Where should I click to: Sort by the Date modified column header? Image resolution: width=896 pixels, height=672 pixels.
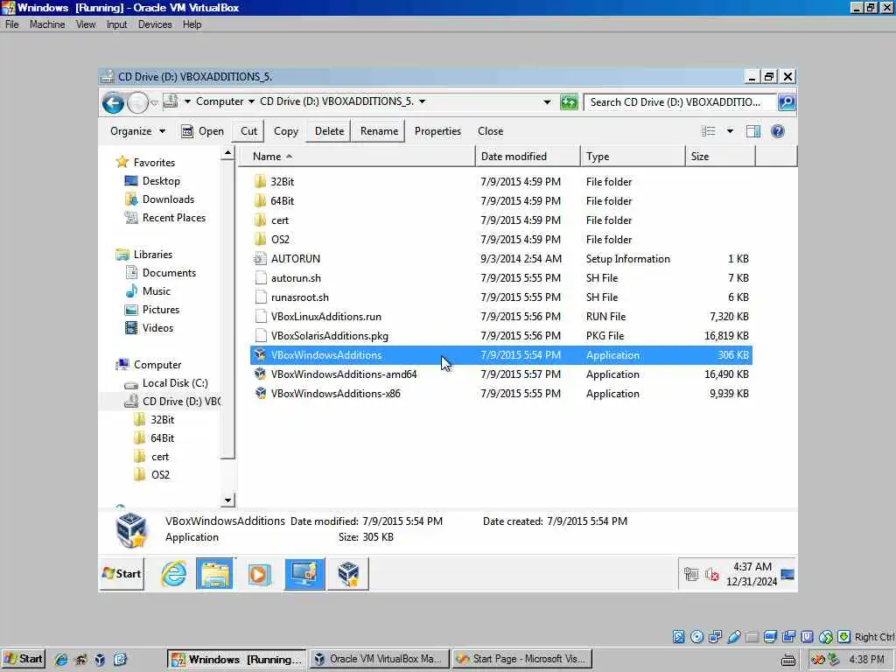click(x=528, y=157)
